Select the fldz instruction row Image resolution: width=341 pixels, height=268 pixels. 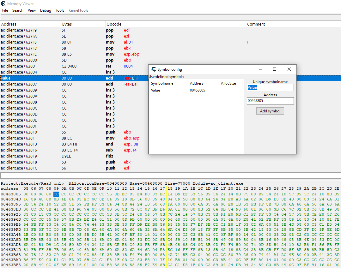point(73,156)
